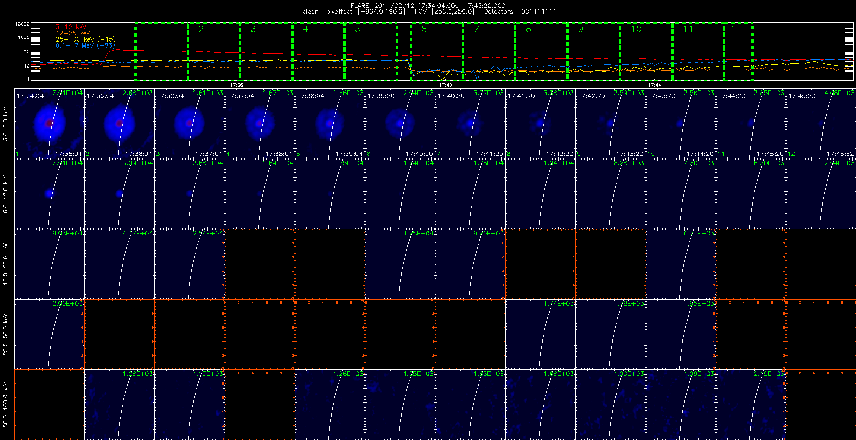Screen dimensions: 856x440
Task: Click the 17:34:04 start time label
Action: tap(30, 96)
